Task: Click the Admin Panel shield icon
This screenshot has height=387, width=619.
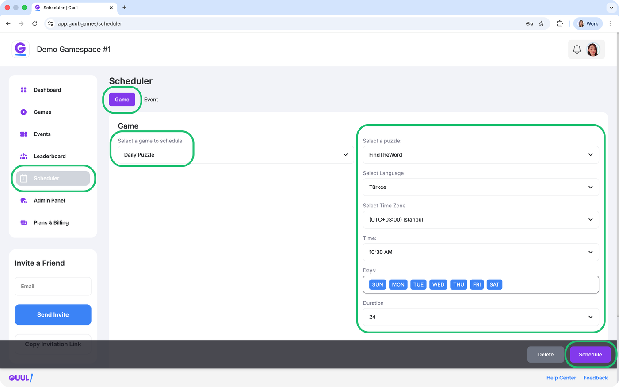Action: [x=23, y=200]
